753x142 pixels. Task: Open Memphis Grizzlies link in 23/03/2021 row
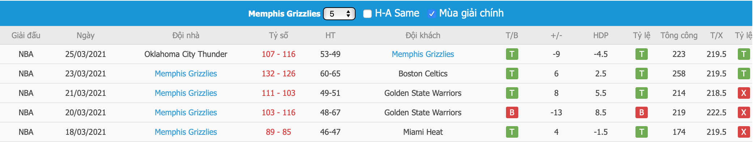186,74
